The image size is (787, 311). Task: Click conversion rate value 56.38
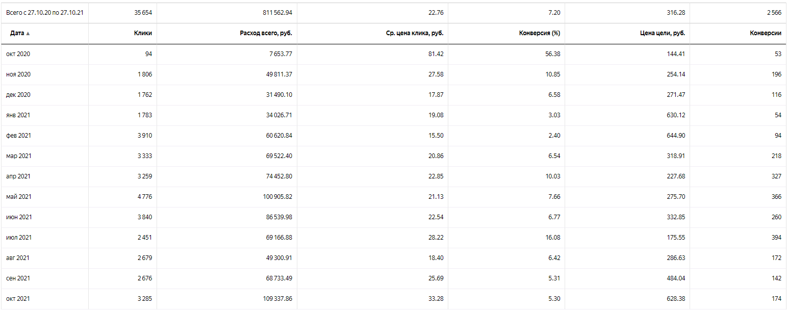[x=552, y=54]
